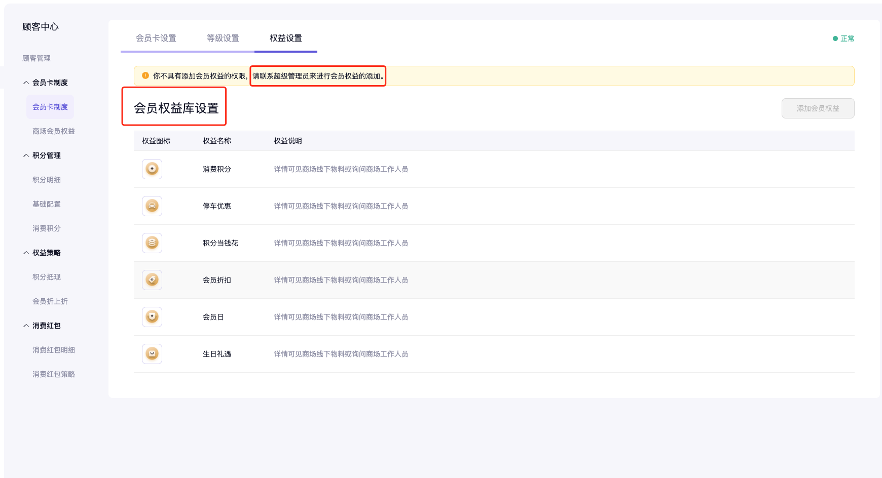Switch to the 会员卡设置 tab
The width and height of the screenshot is (882, 478).
click(x=156, y=38)
